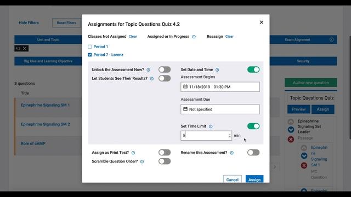The height and width of the screenshot is (197, 351).
Task: Open info icon beside Rename this Assessment
Action: coord(231,153)
